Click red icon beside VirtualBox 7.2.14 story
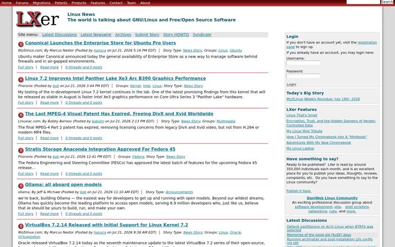 (21, 226)
